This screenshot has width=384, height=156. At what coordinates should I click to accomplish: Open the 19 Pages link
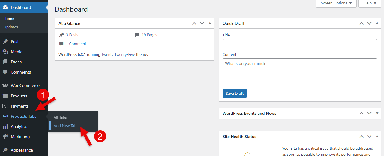pyautogui.click(x=149, y=35)
